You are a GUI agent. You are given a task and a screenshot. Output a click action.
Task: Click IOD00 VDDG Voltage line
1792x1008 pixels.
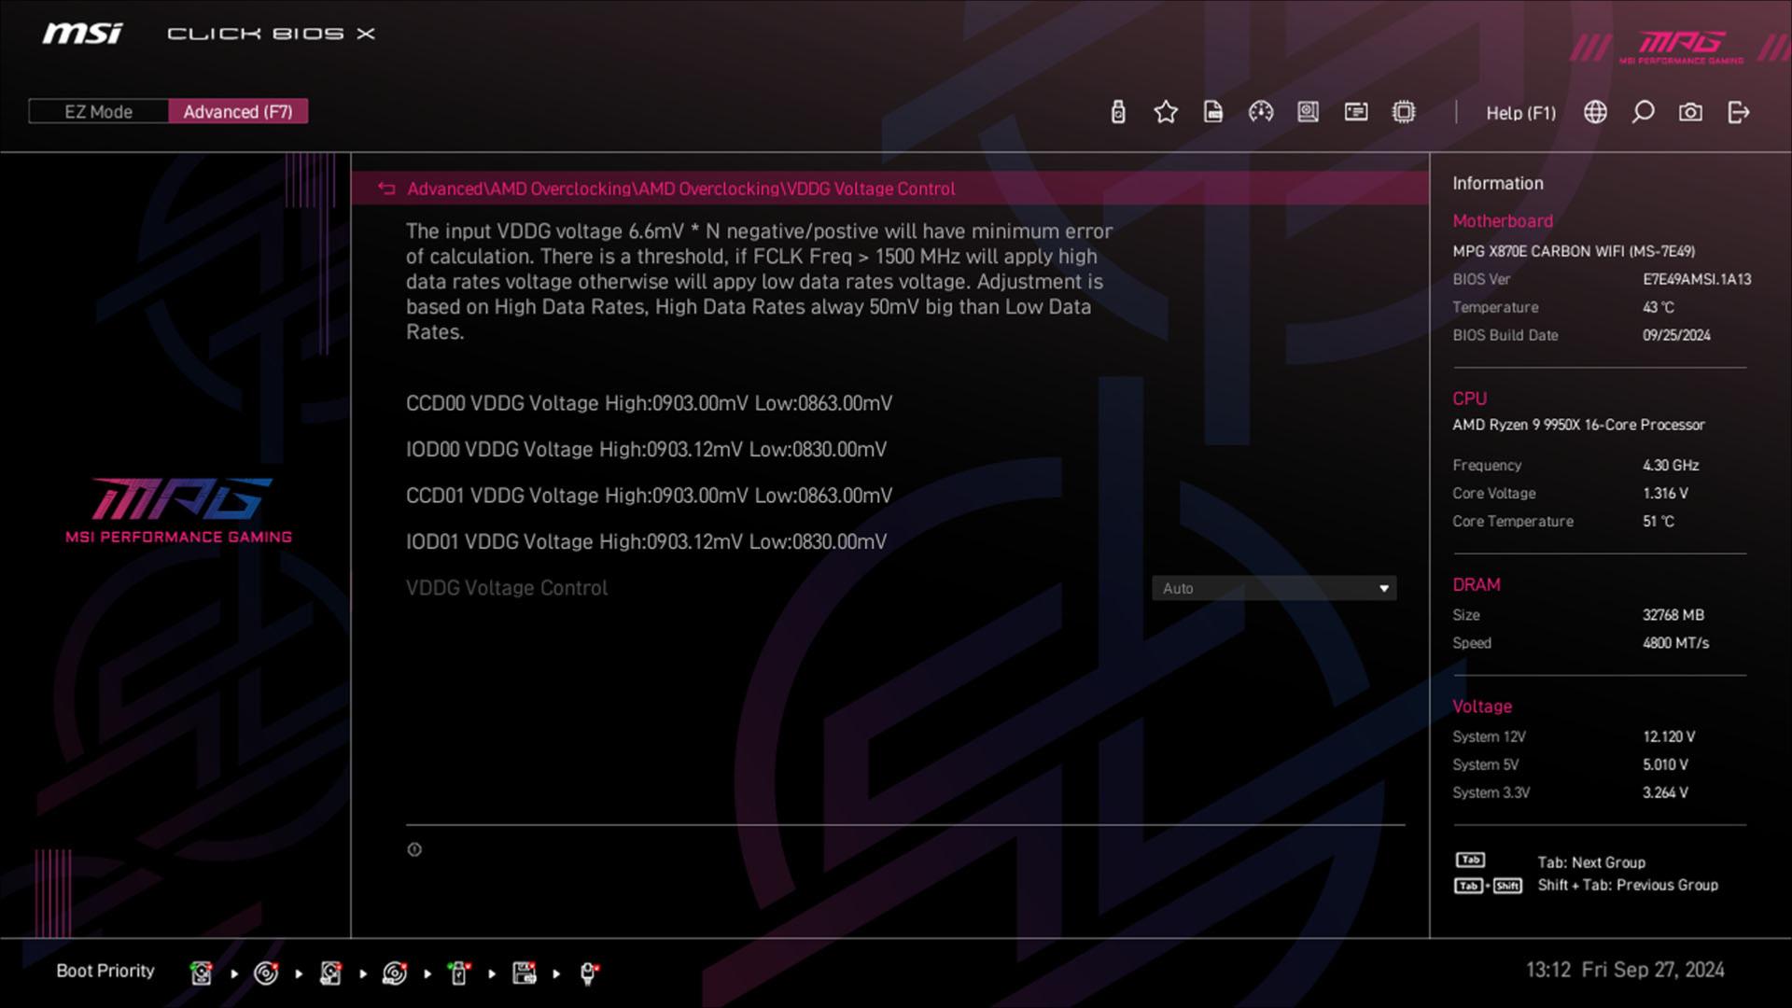646,449
